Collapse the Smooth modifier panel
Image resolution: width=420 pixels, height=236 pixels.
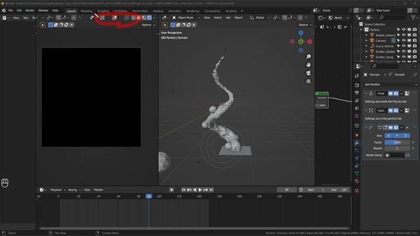(x=366, y=128)
